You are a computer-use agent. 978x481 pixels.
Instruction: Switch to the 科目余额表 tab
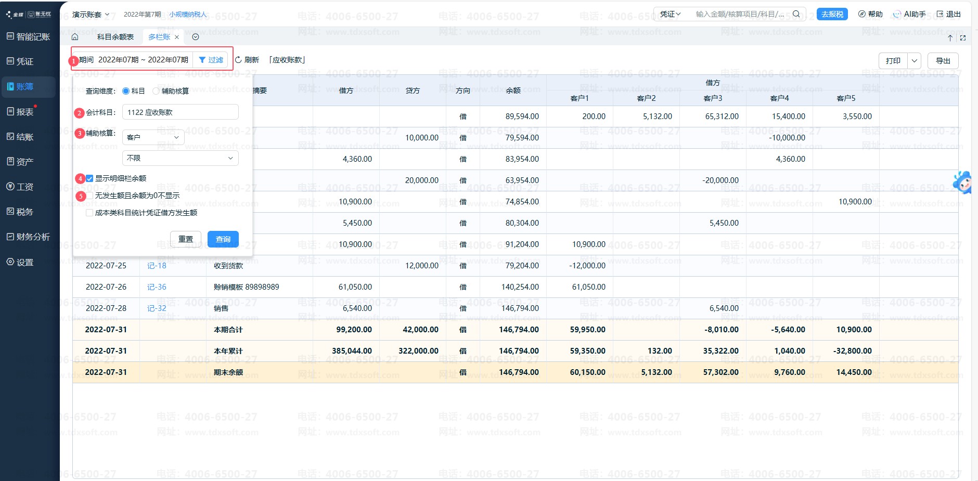coord(115,37)
